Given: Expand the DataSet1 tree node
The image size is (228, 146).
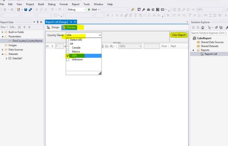Looking at the screenshot, I should tap(6, 58).
